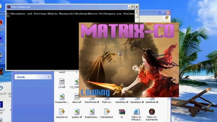Select the ini WinRAR archive icon
Image resolution: width=217 pixels, height=122 pixels.
click(x=122, y=112)
